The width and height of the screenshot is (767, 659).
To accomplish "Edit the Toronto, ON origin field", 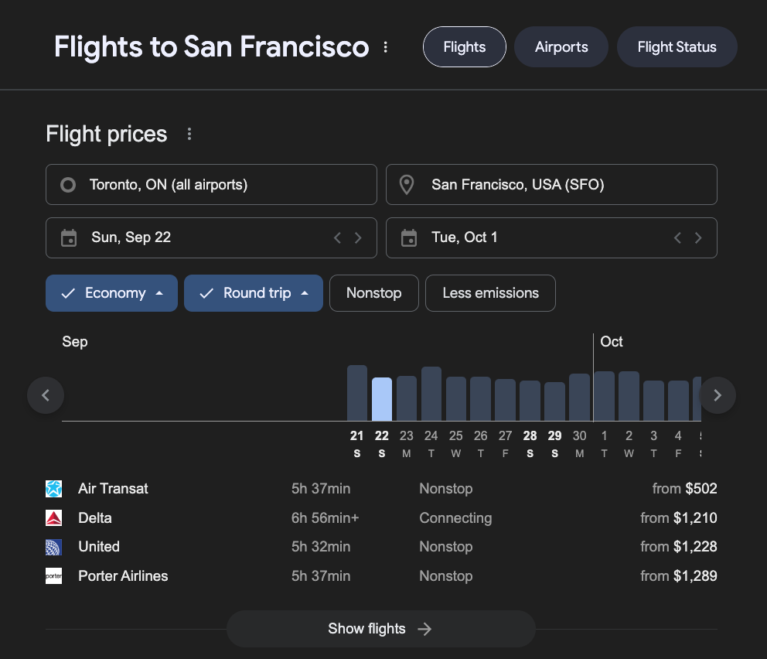I will click(211, 184).
